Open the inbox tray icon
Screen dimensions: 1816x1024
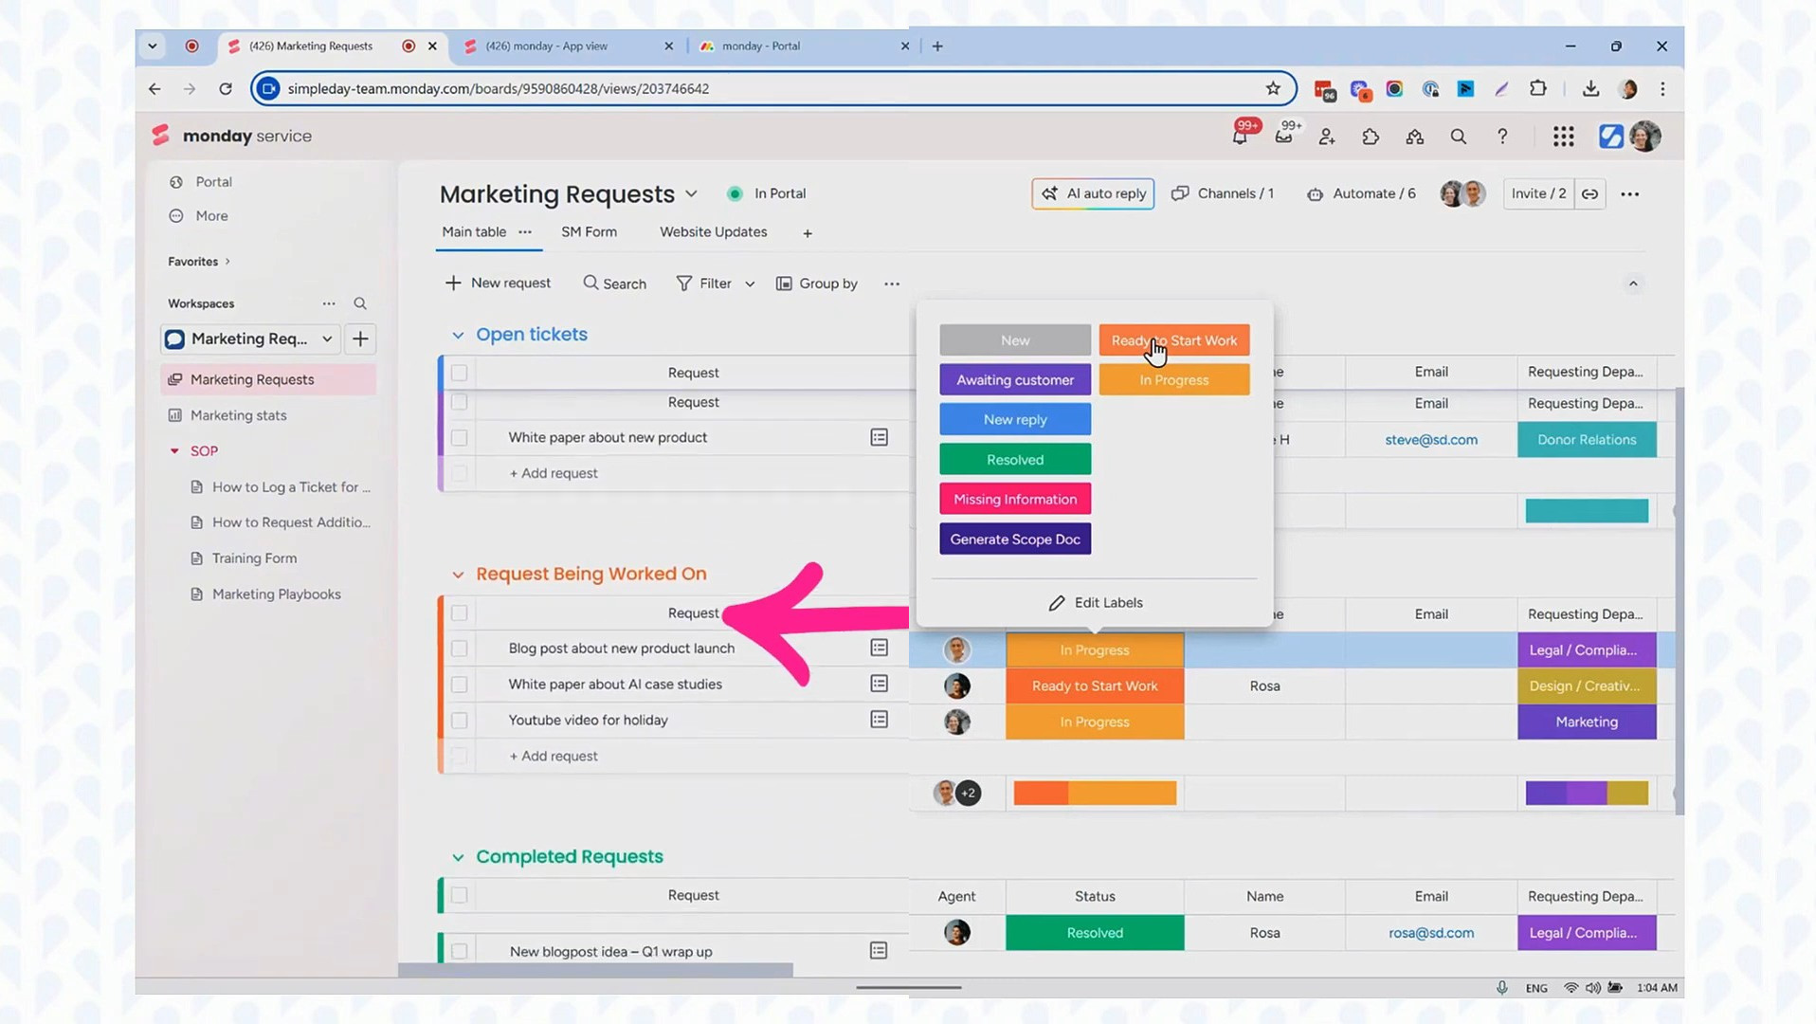(x=1283, y=137)
